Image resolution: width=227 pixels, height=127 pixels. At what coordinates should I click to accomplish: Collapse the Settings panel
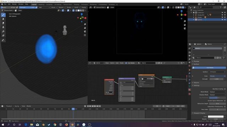pos(196,85)
